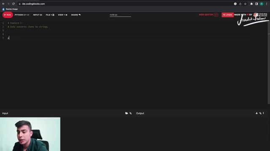Edit the code.py filename field
Image resolution: width=270 pixels, height=151 pixels.
coord(120,15)
